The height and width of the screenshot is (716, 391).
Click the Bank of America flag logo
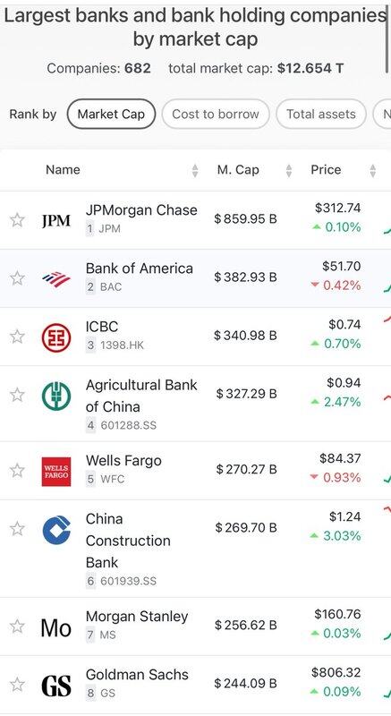pyautogui.click(x=56, y=278)
